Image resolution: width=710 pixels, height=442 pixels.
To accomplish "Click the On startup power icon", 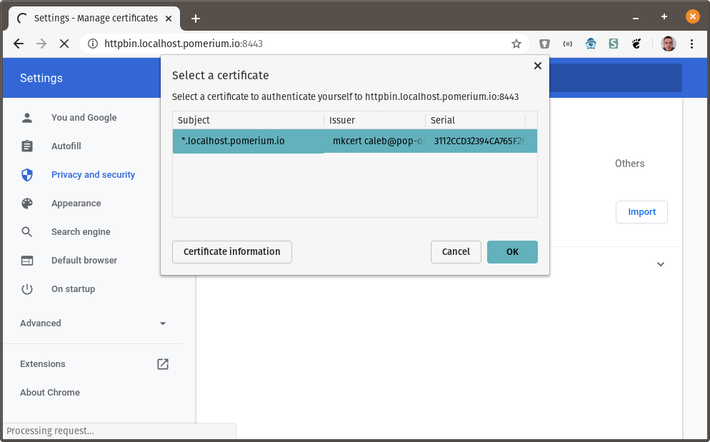I will pos(27,289).
